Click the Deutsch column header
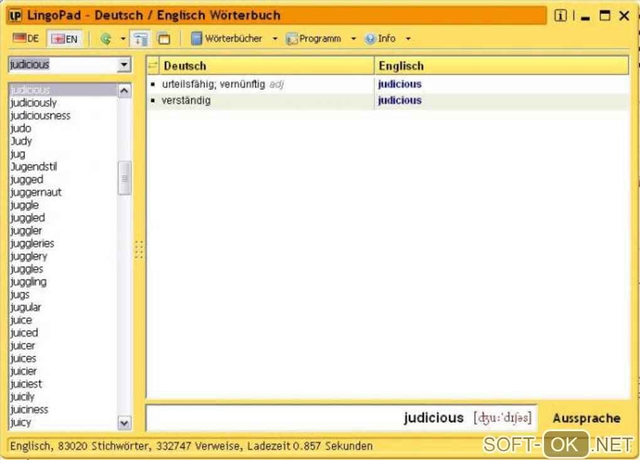Viewport: 640px width, 460px height. [x=267, y=66]
